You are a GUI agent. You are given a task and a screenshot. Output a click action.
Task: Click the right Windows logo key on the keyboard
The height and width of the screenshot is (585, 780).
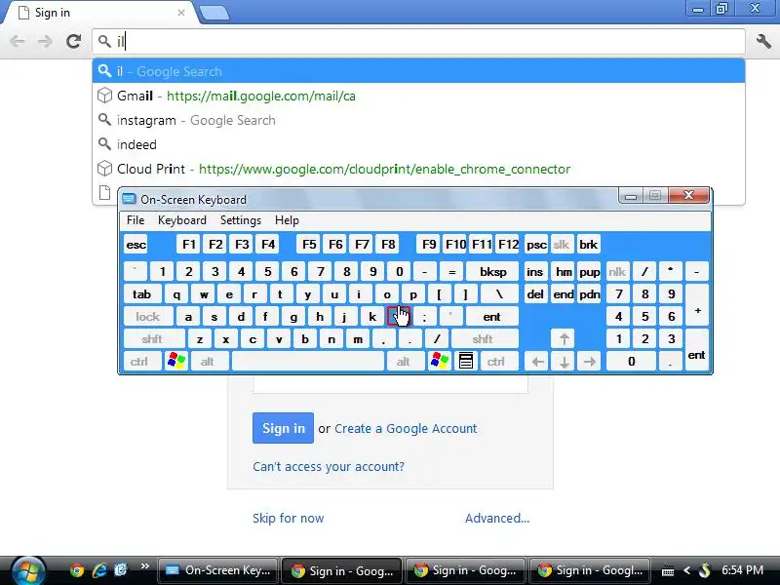tap(440, 362)
